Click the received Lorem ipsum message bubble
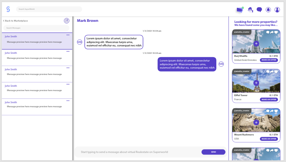Viewport: 286px width, 162px height. point(114,42)
